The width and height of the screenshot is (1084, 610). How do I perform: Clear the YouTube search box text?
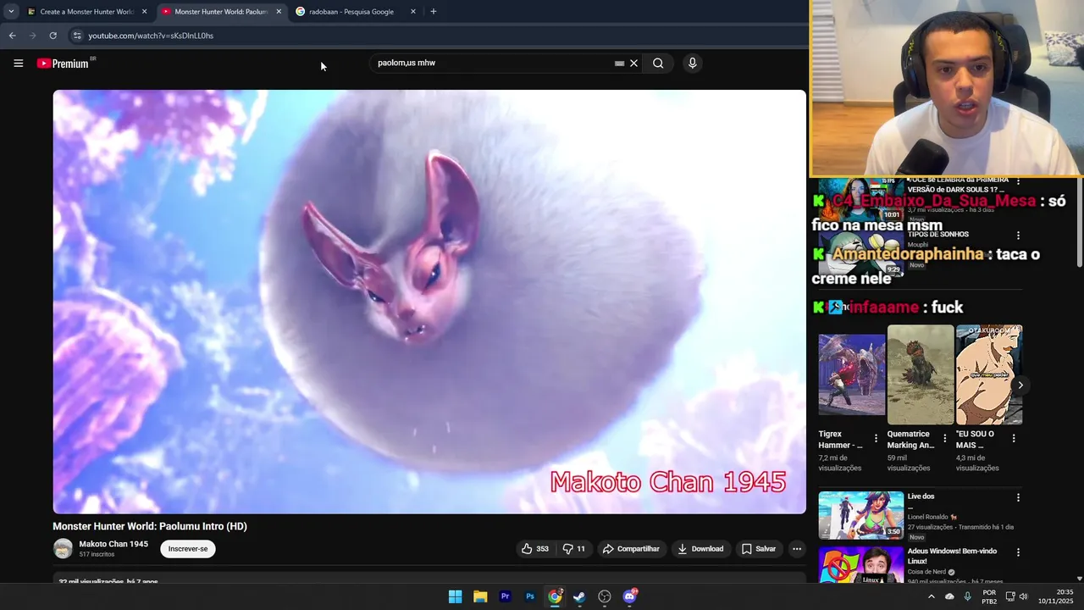633,64
